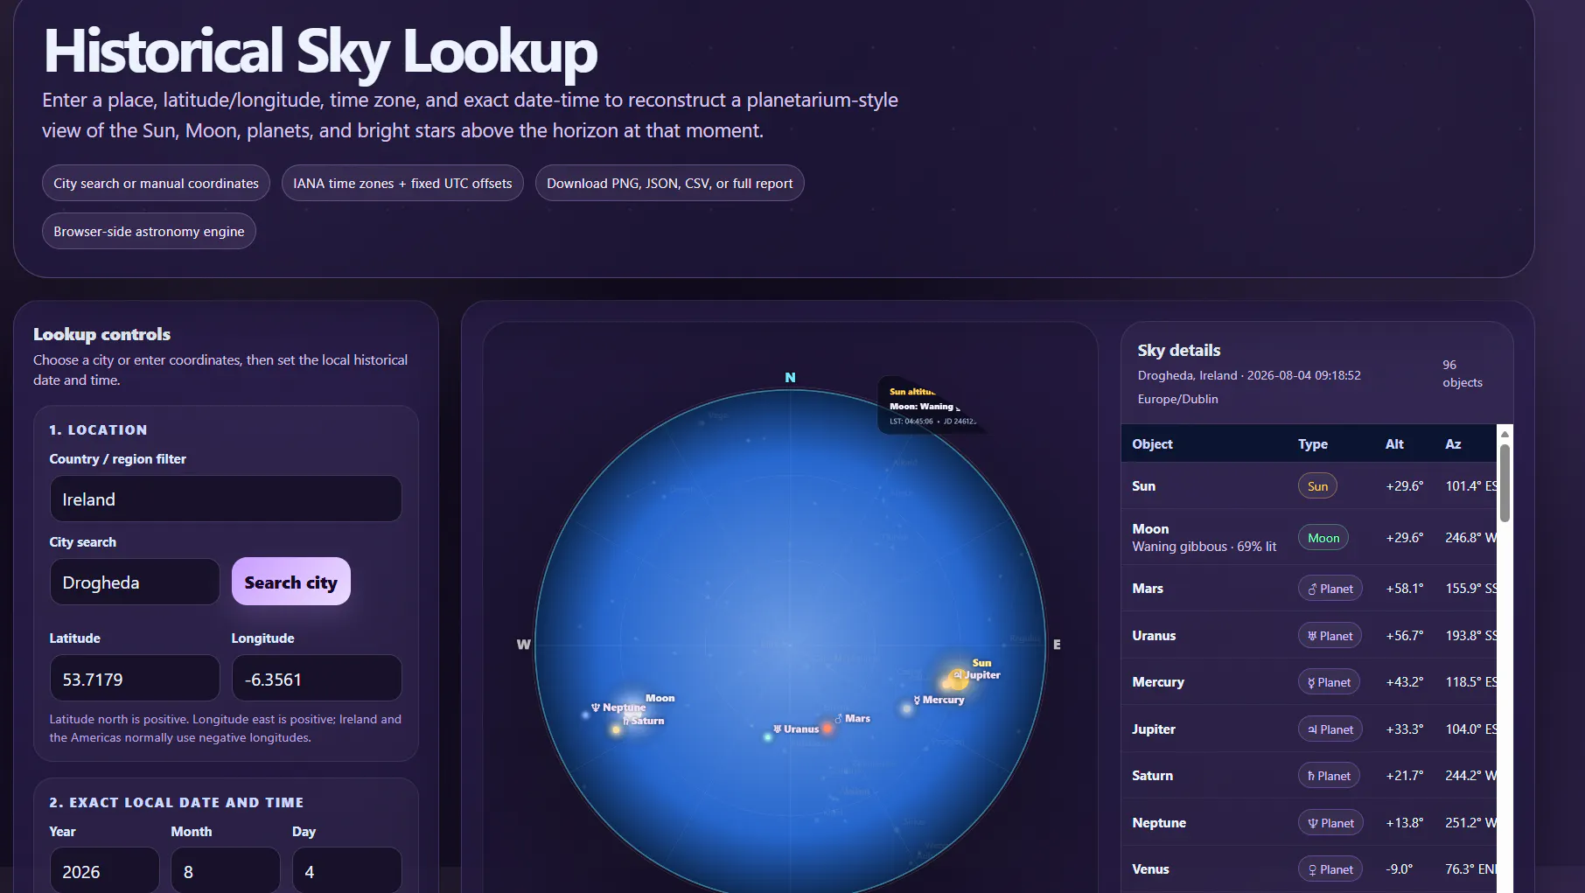Click the Az column header

(1453, 444)
